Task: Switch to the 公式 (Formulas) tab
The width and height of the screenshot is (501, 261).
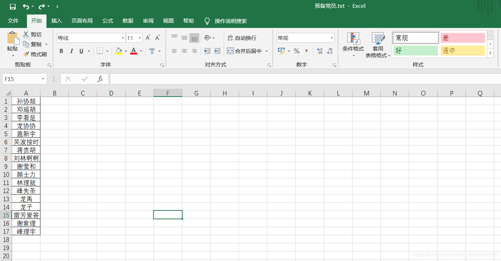Action: pos(108,21)
